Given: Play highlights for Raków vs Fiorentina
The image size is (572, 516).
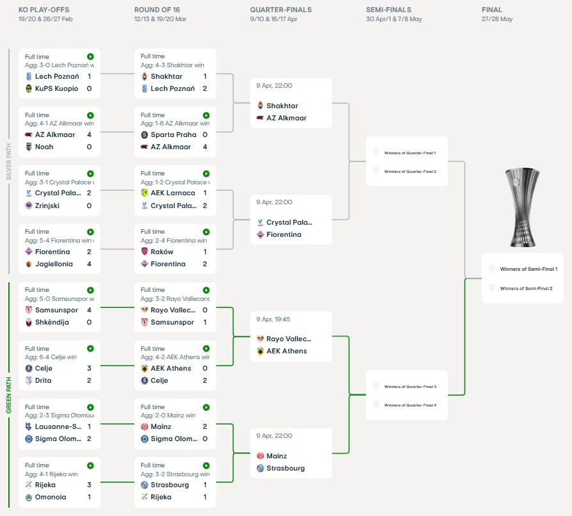Looking at the screenshot, I should [x=207, y=231].
